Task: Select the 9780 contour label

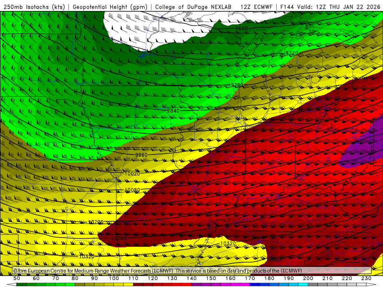Action: (237, 85)
